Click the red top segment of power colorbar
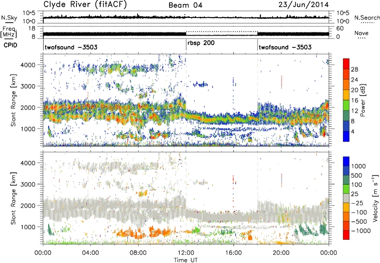Viewport: 380px width, 263px height. pyautogui.click(x=346, y=64)
